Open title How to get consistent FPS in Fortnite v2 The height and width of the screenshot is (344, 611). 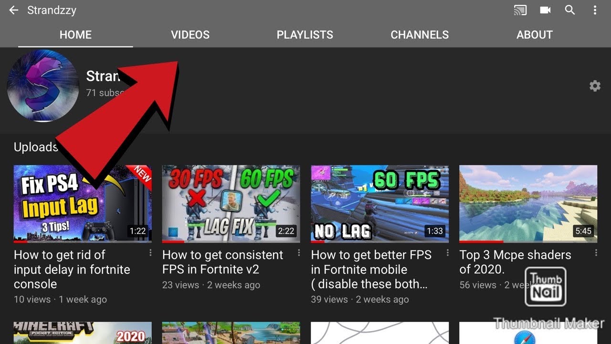click(222, 262)
